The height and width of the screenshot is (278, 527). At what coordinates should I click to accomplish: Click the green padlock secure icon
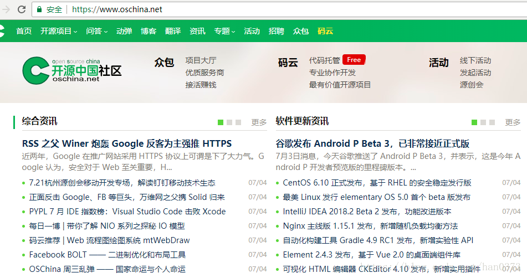pos(39,9)
